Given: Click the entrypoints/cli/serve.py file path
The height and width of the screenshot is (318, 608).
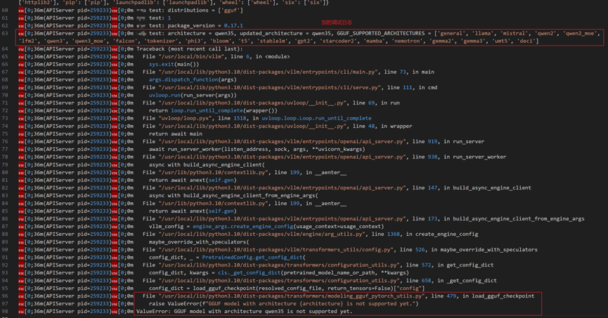Looking at the screenshot, I should tap(269, 88).
